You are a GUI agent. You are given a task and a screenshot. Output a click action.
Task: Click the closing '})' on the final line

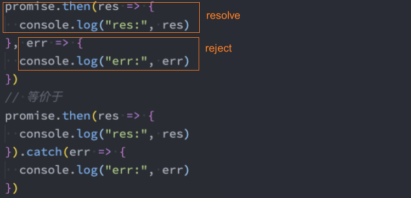pyautogui.click(x=12, y=188)
